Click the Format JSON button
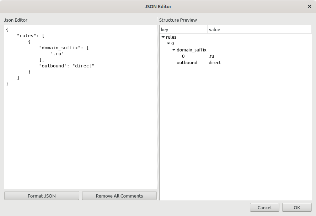 [x=42, y=196]
